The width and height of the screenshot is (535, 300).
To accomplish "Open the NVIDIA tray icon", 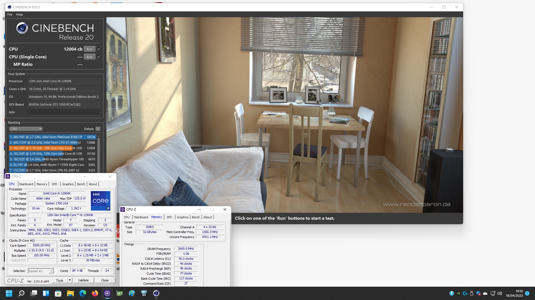I will [458, 293].
